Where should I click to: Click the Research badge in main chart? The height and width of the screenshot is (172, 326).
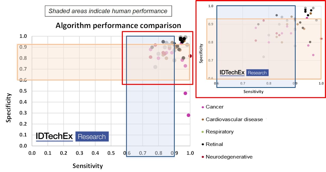coord(92,137)
